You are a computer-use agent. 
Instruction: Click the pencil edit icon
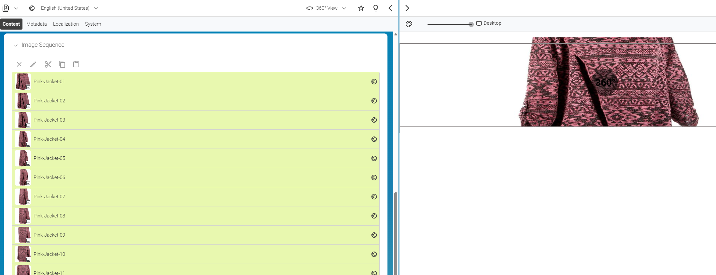click(x=33, y=64)
